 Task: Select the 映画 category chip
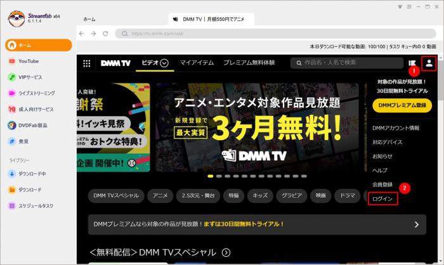pyautogui.click(x=321, y=196)
